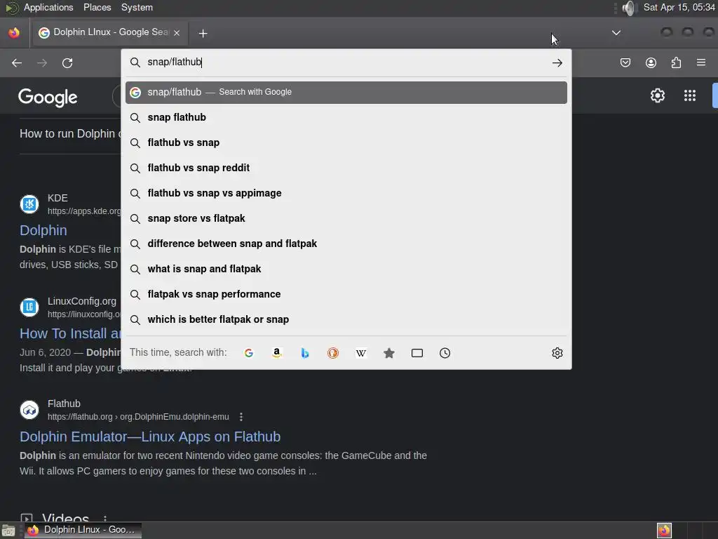Search bookmarks using the star icon
718x539 pixels.
(x=388, y=353)
